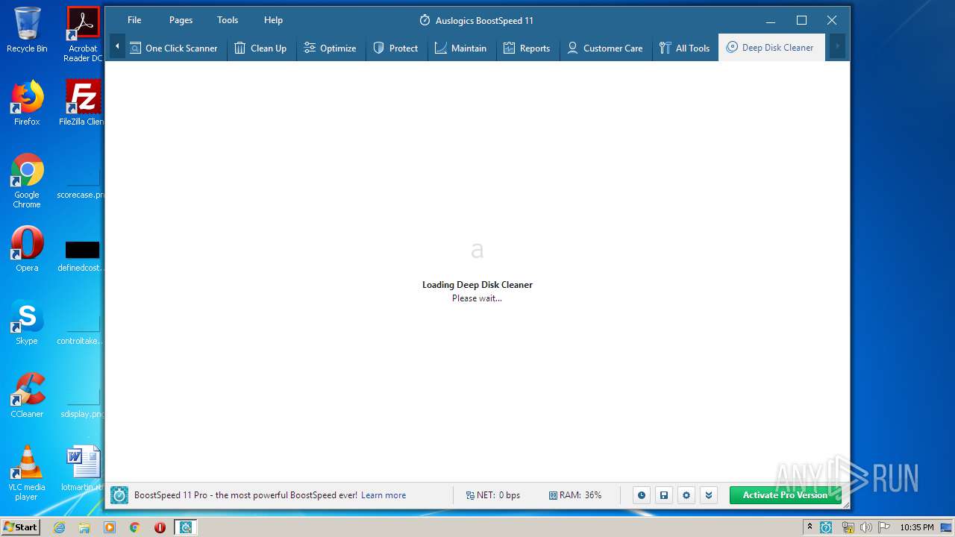Switch to the Clean Up tab
Image resolution: width=955 pixels, height=537 pixels.
coord(260,48)
